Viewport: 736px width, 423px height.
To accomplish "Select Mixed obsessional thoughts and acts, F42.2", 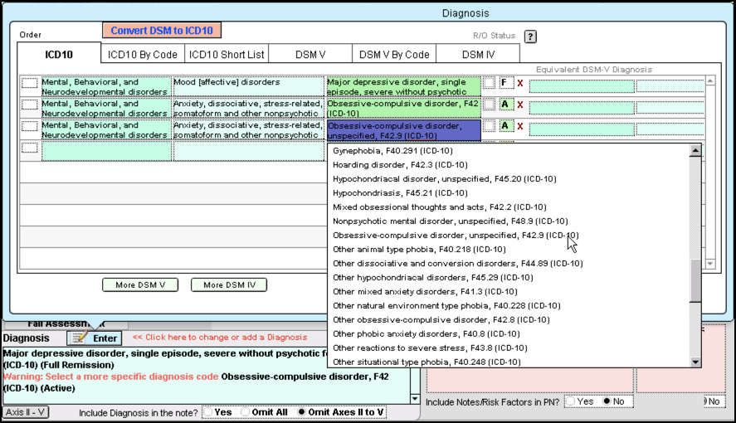I will pyautogui.click(x=439, y=207).
